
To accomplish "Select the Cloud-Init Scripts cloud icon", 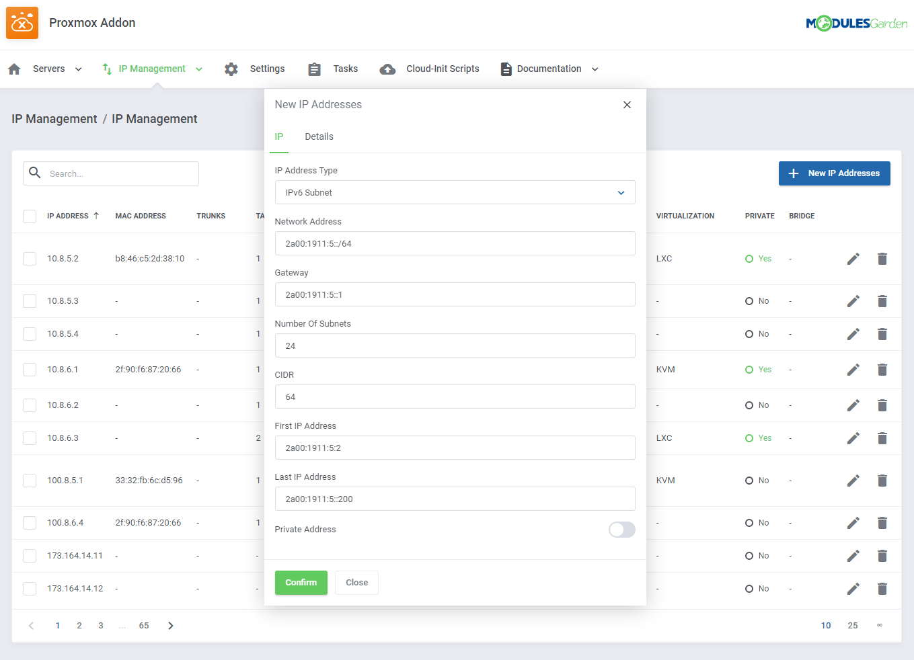I will coord(387,69).
